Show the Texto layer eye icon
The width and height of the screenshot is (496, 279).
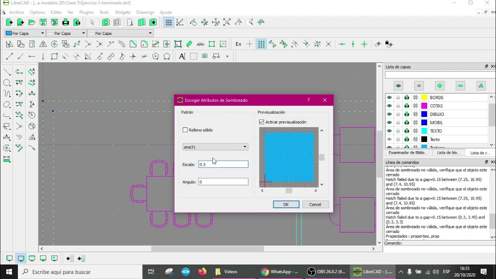point(389,139)
